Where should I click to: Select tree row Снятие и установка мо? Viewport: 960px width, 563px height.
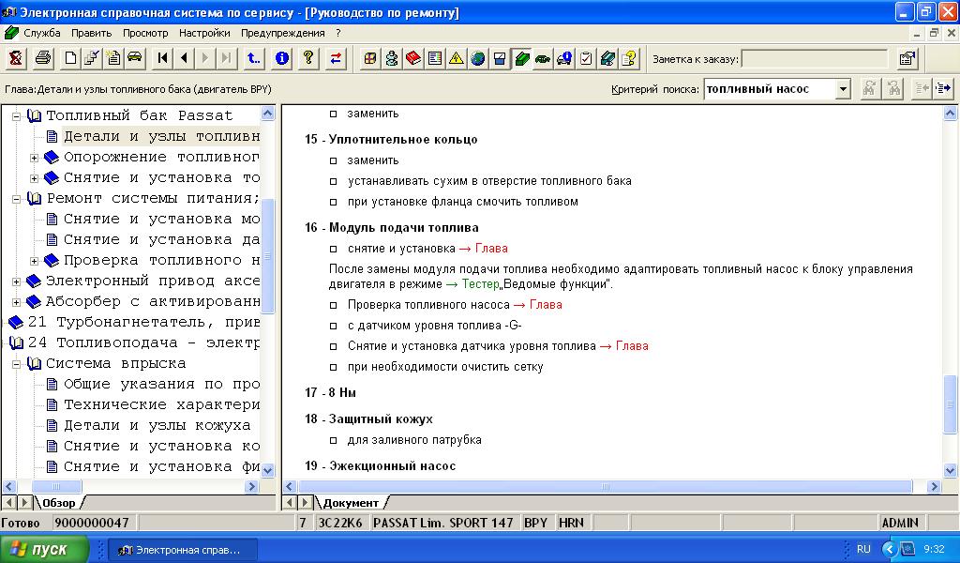pyautogui.click(x=161, y=219)
